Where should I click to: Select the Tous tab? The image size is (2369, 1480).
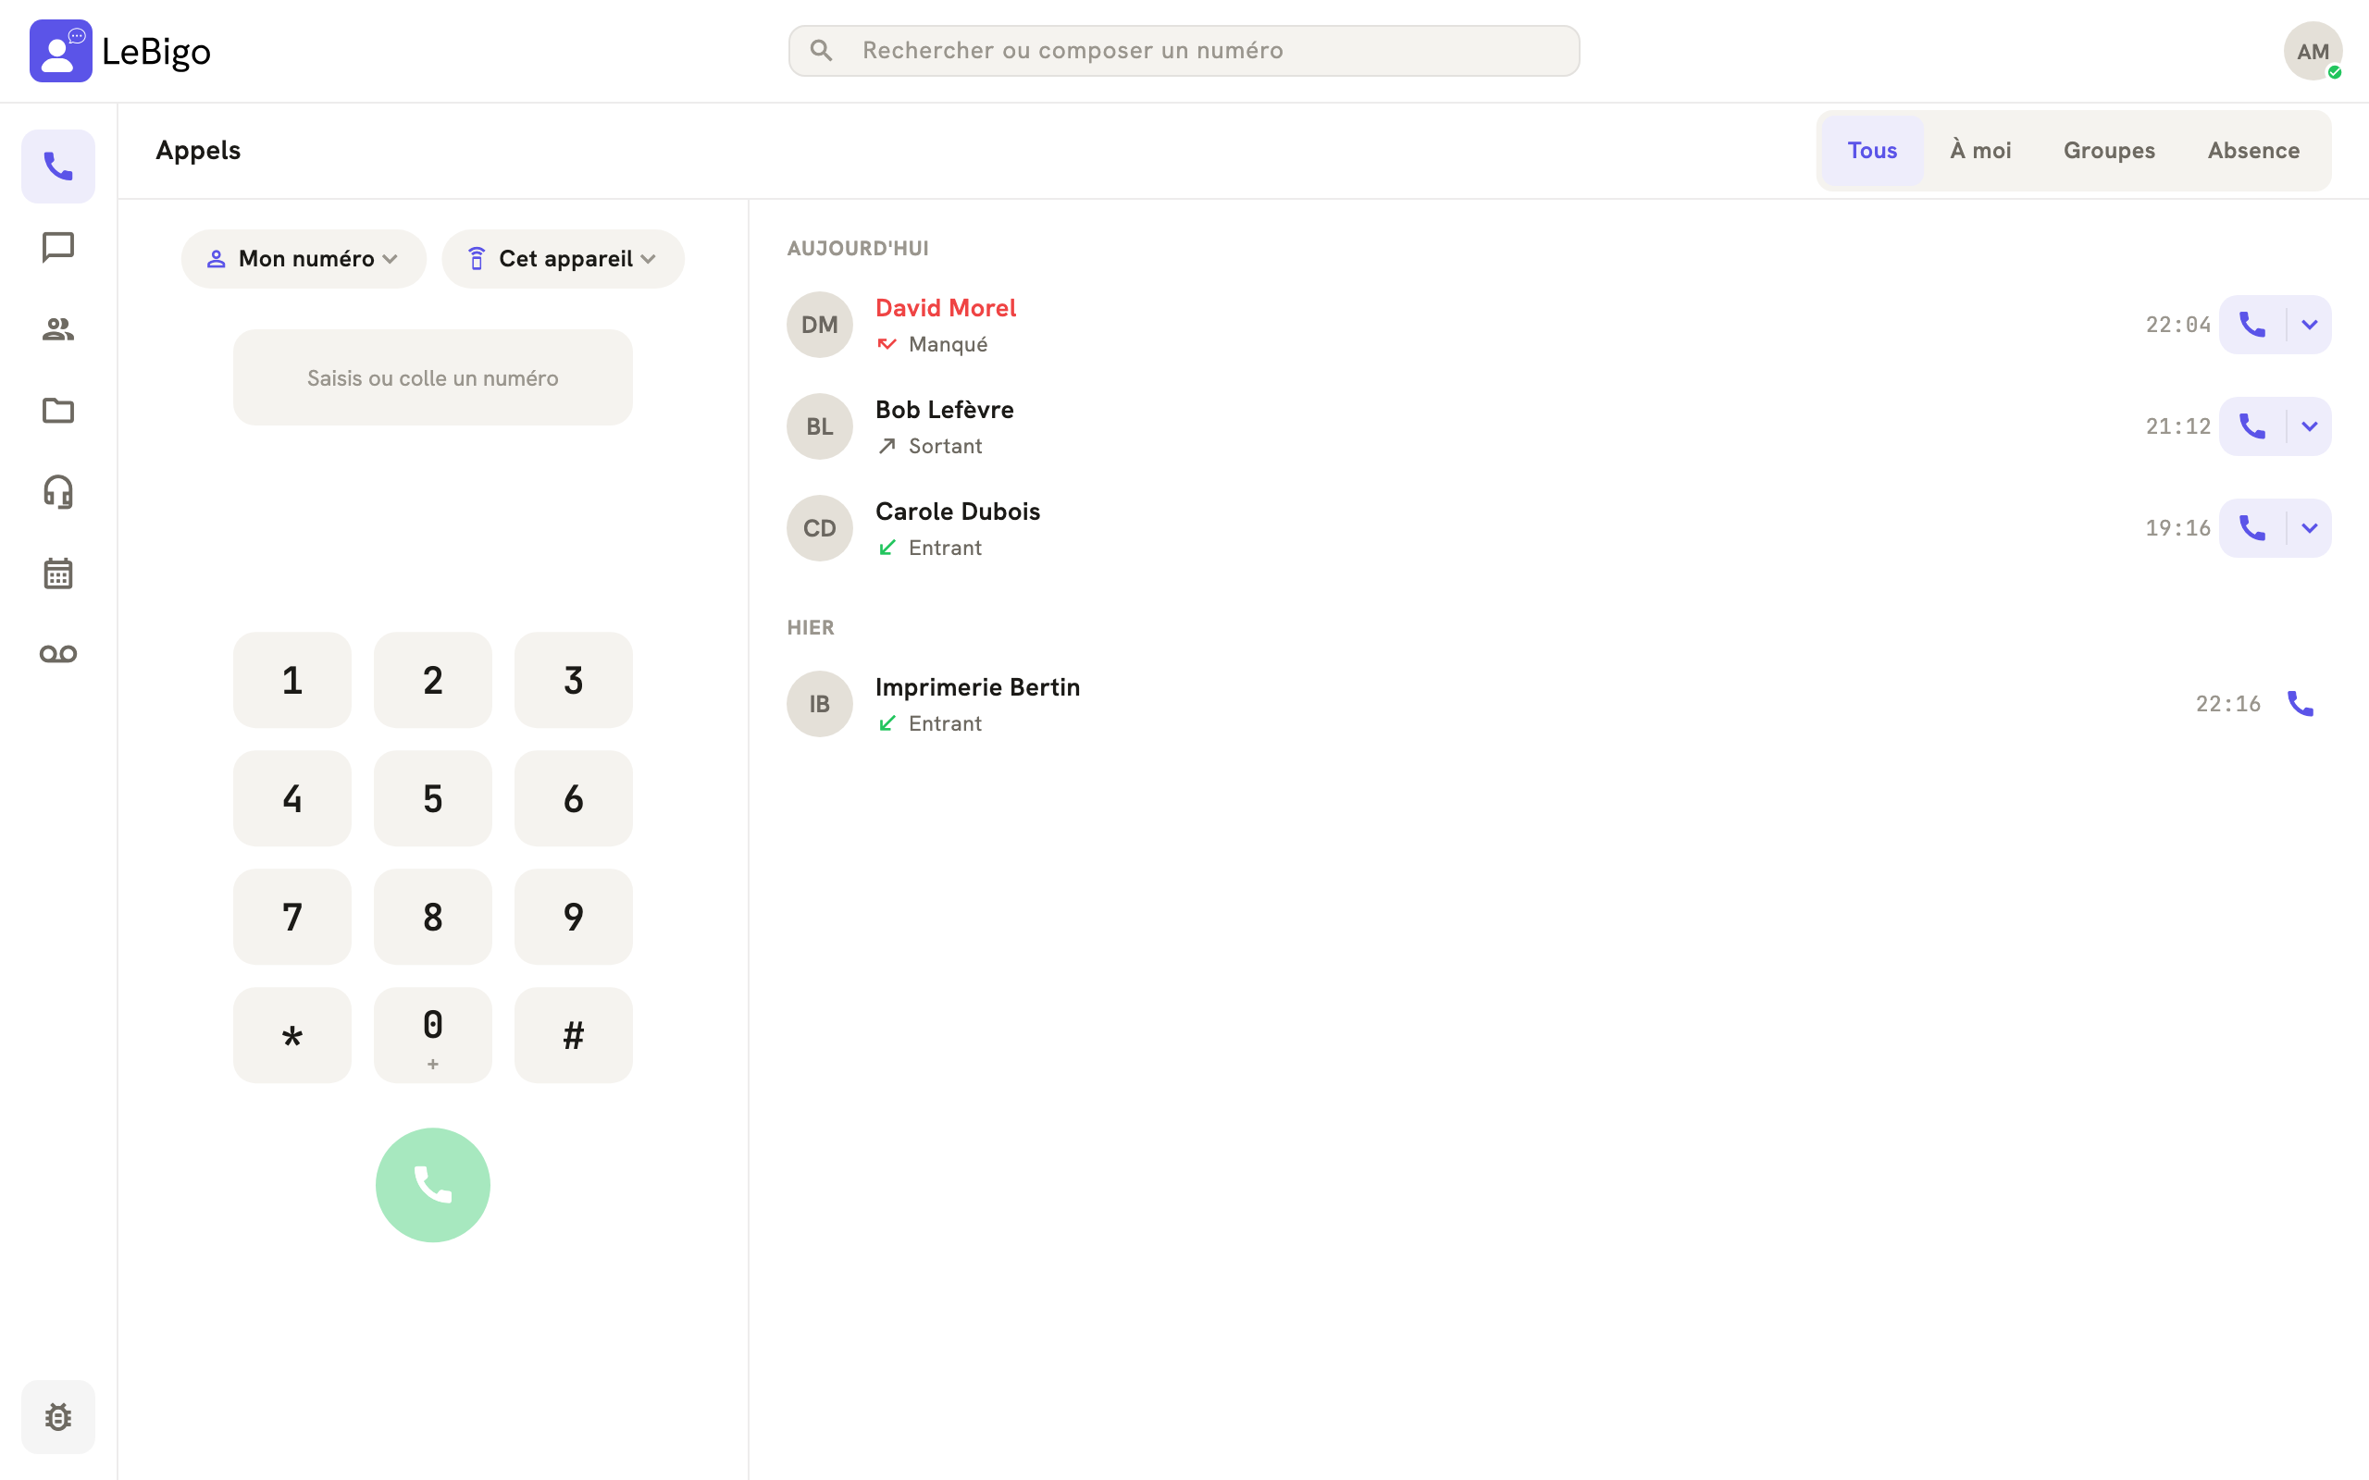coord(1872,151)
